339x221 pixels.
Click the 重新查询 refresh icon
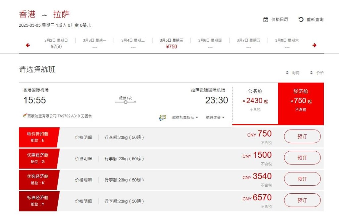[301, 19]
